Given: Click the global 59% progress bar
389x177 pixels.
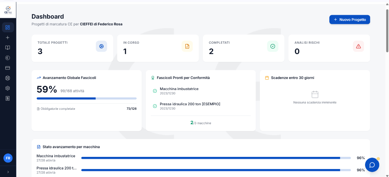Looking at the screenshot, I should coord(87,98).
